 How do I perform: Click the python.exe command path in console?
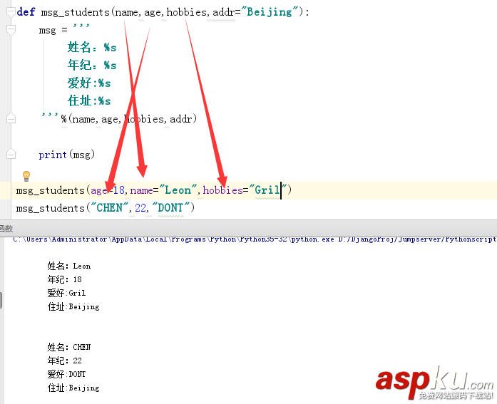pos(255,239)
